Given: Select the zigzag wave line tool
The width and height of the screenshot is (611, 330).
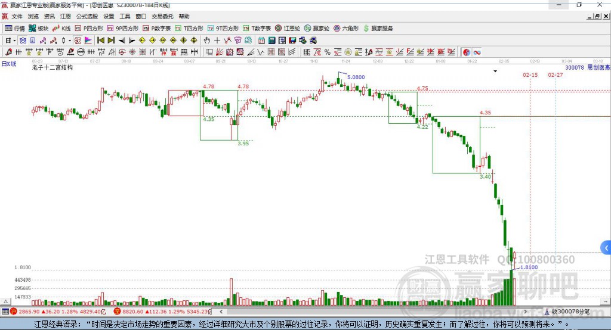Looking at the screenshot, I should point(260,52).
